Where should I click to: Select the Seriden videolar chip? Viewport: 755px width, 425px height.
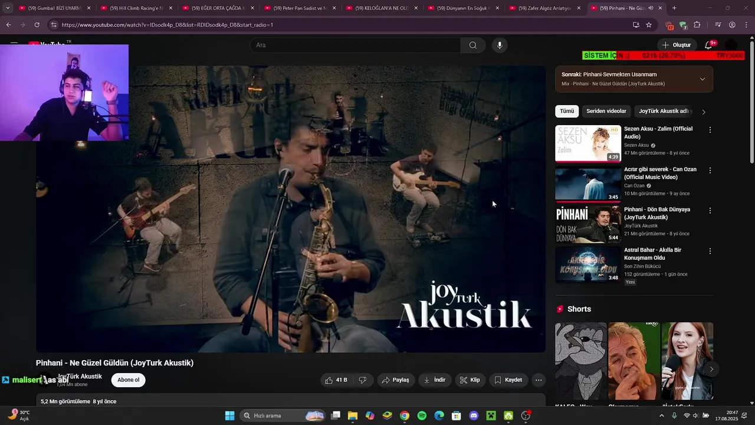(x=606, y=111)
